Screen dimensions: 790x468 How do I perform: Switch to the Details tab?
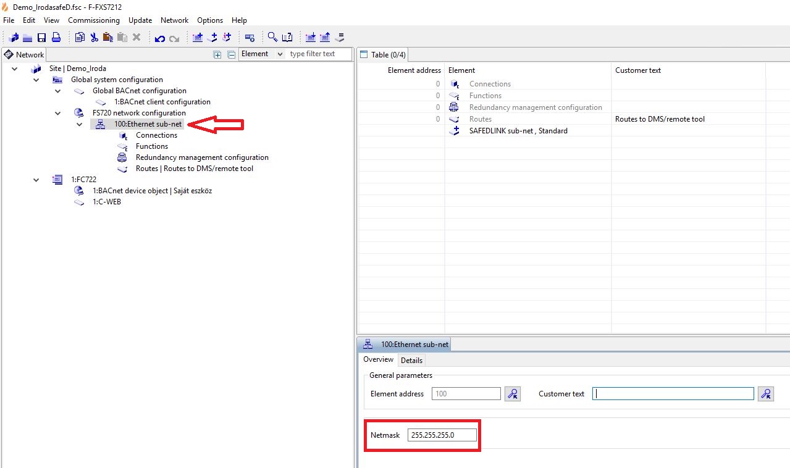pyautogui.click(x=411, y=360)
